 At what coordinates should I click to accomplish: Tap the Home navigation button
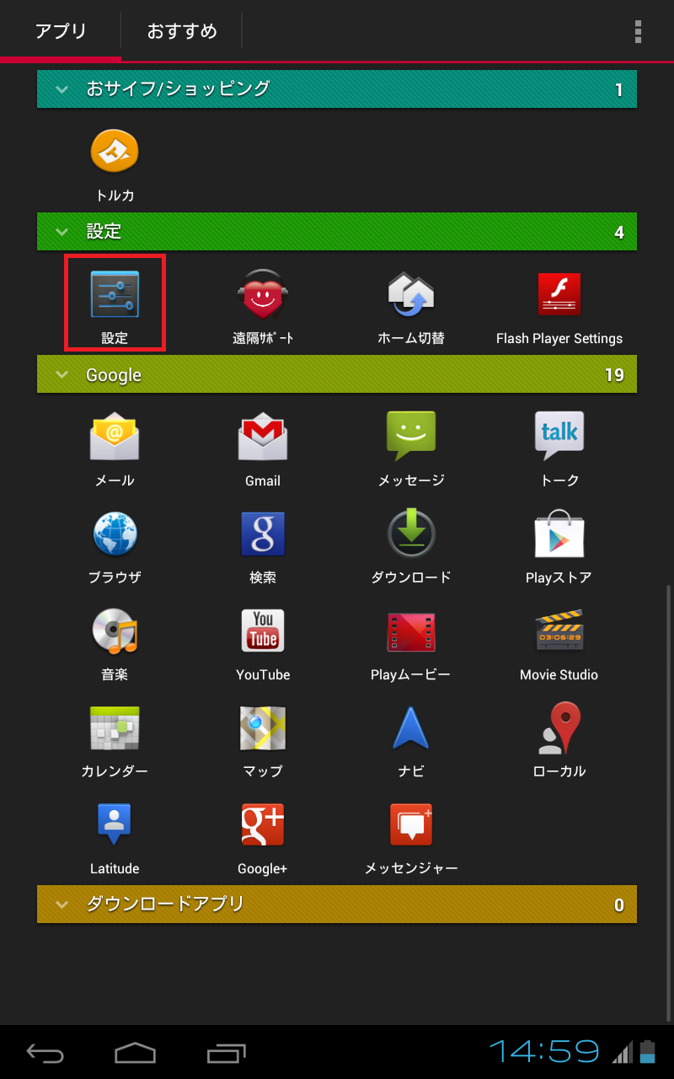[x=135, y=1052]
